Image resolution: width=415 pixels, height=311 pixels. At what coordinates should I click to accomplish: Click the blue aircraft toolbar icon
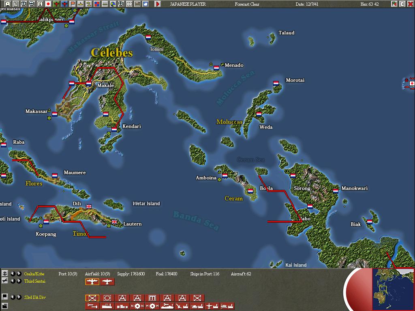coord(64,4)
